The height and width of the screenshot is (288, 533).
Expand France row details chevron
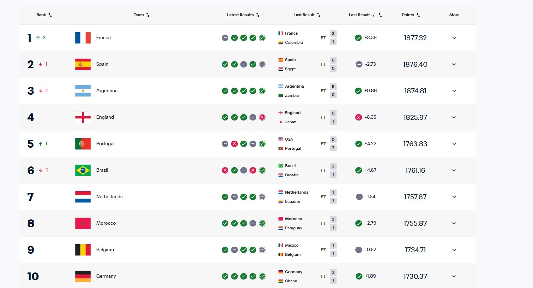[x=454, y=38]
